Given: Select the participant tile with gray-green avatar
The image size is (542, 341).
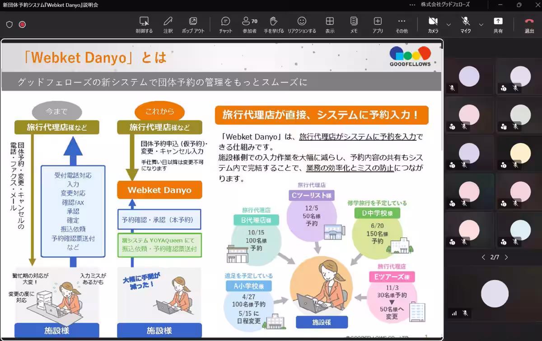Looking at the screenshot, I should (519, 115).
